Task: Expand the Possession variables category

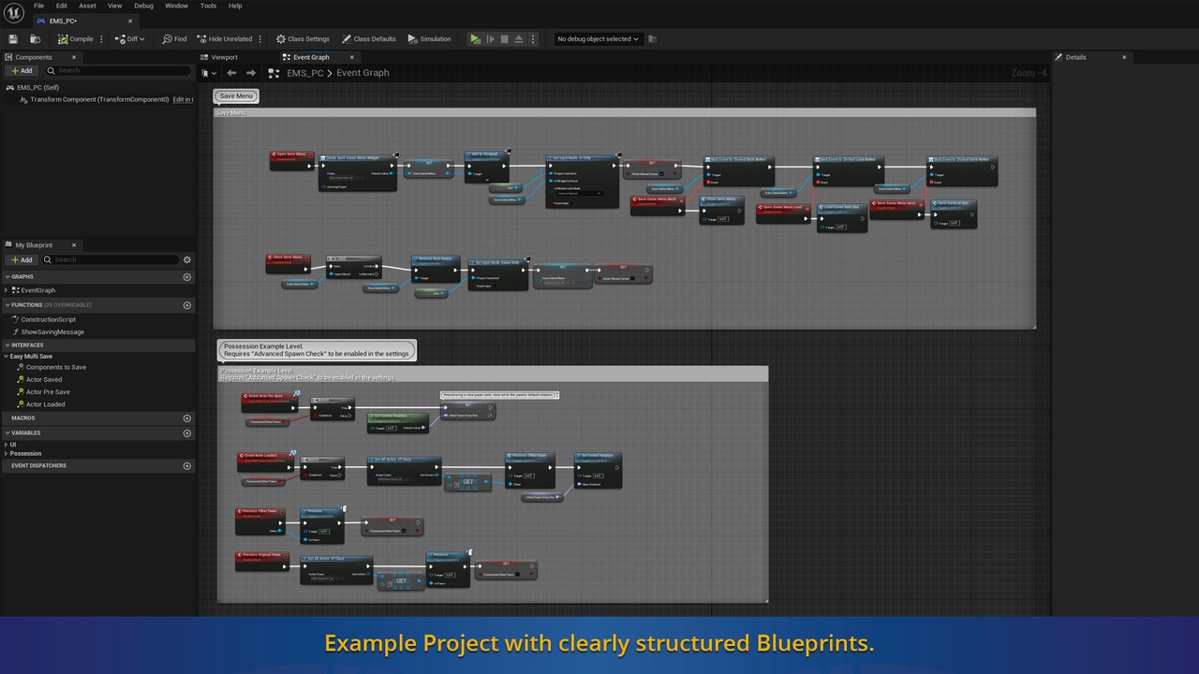Action: pyautogui.click(x=6, y=453)
